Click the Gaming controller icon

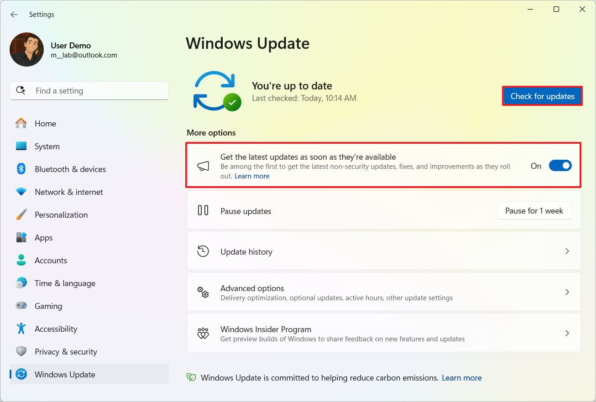pyautogui.click(x=21, y=306)
